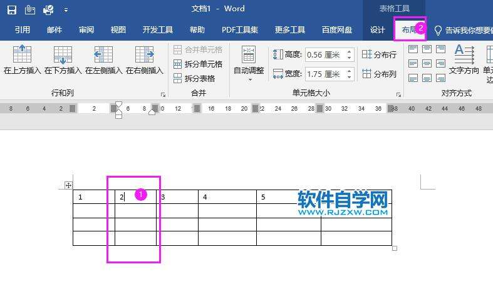Click the ruler column marker near 28
This screenshot has height=304, width=493.
click(319, 109)
